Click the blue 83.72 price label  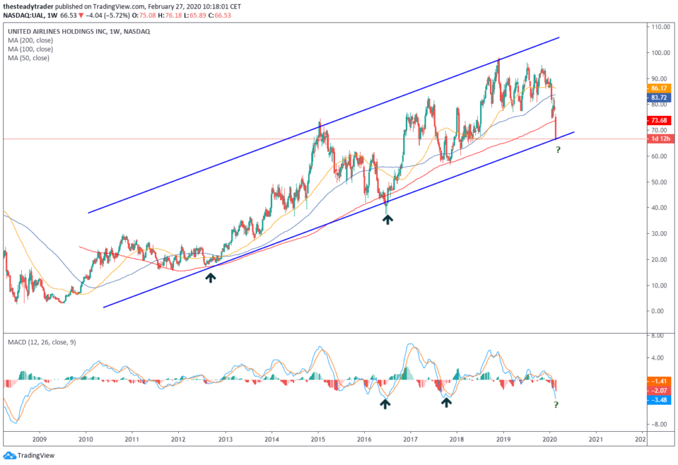click(659, 98)
